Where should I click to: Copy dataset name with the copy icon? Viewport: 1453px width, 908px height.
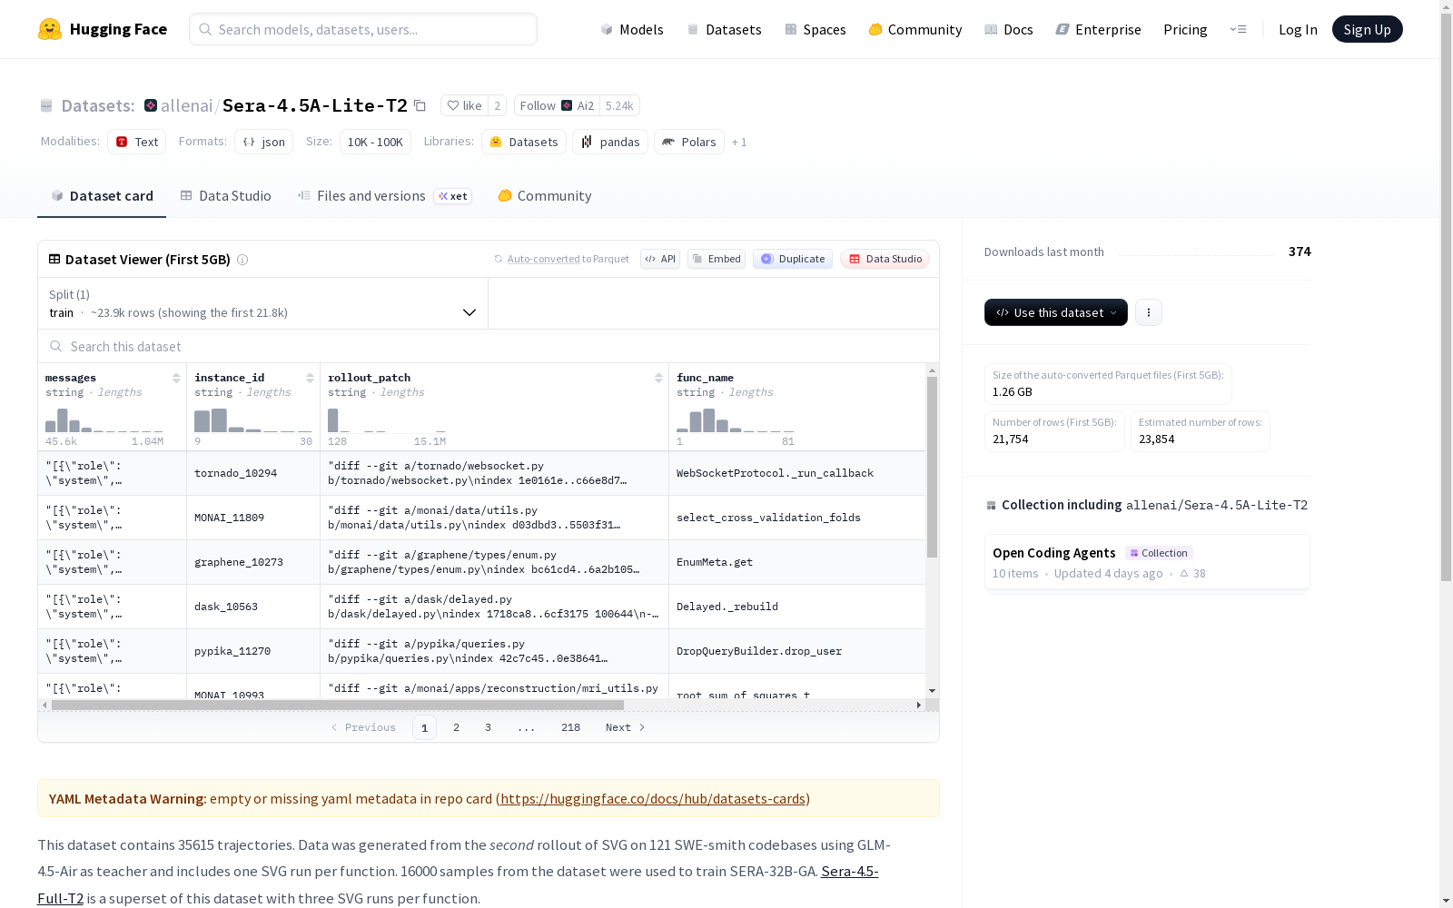point(420,105)
